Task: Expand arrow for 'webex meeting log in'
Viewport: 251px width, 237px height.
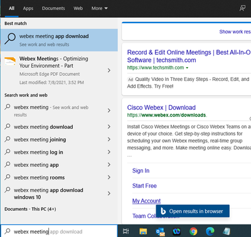Action: pos(109,152)
